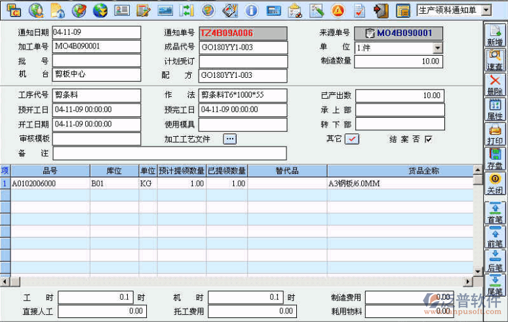The height and width of the screenshot is (322, 508).
Task: Click the 删除 (Delete) red X icon
Action: [x=495, y=84]
